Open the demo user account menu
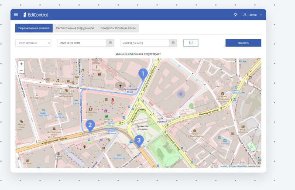Image resolution: width=295 pixels, height=190 pixels. tap(253, 15)
